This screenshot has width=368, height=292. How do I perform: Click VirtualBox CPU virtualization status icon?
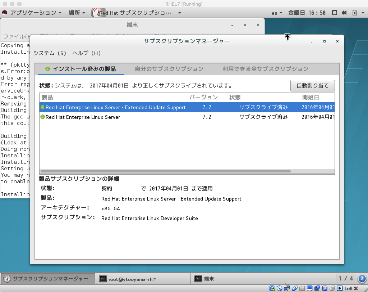pyautogui.click(x=325, y=288)
